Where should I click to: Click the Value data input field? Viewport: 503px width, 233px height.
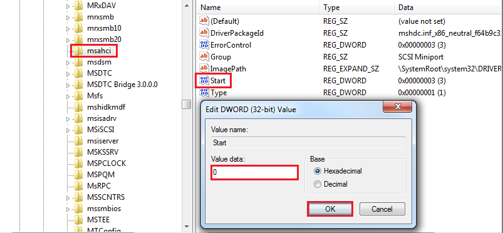pyautogui.click(x=255, y=172)
